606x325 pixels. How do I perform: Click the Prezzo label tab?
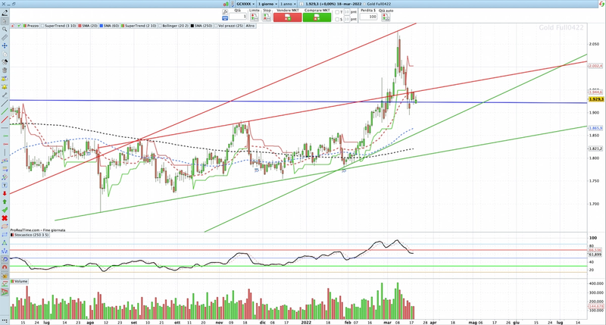point(31,26)
